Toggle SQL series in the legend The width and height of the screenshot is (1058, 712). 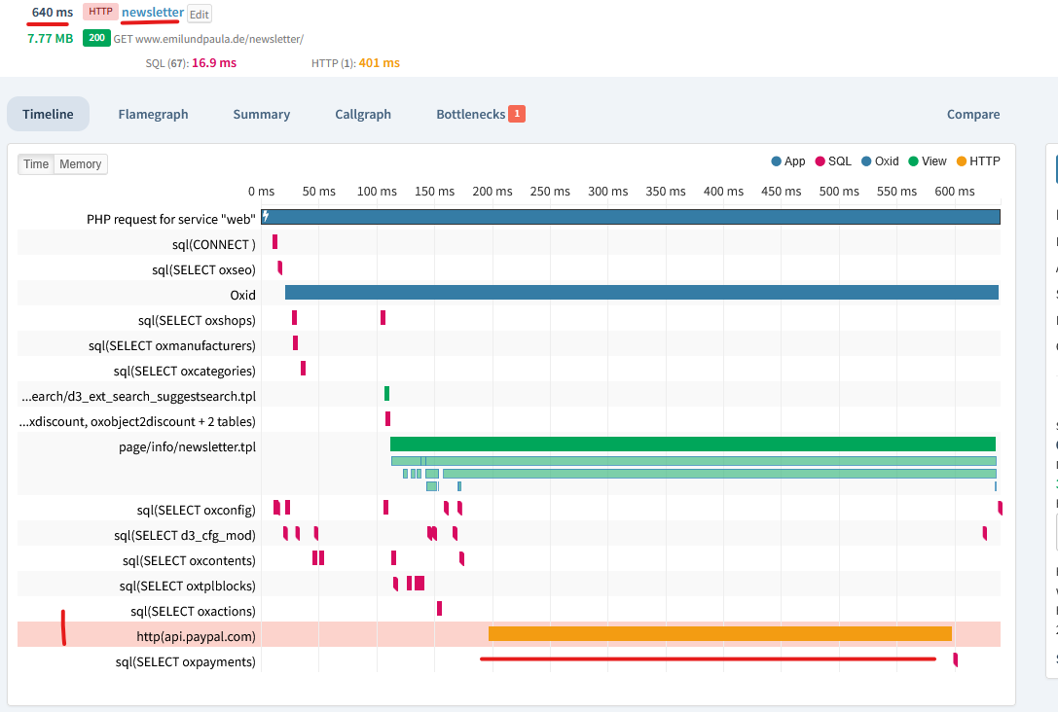click(x=821, y=161)
